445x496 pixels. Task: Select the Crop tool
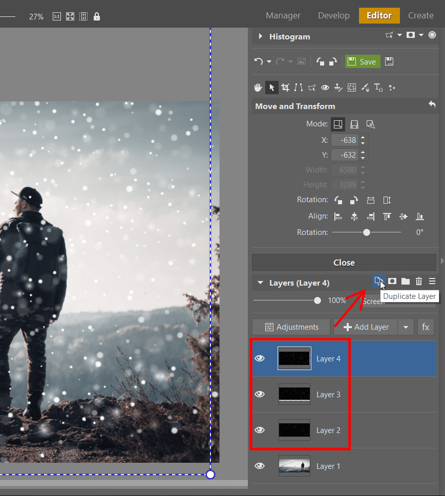point(285,88)
